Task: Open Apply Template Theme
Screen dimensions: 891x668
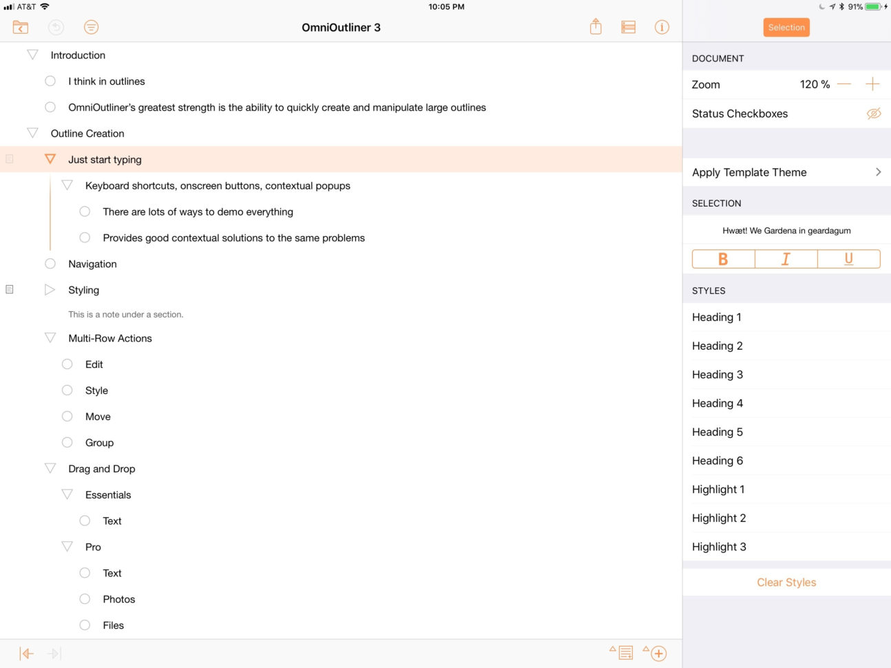Action: [786, 172]
